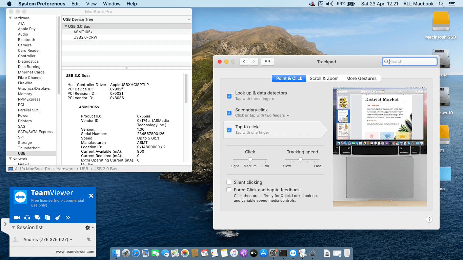Click the Show All grid button in Trackpad
Viewport: 463px width, 260px height.
click(267, 62)
